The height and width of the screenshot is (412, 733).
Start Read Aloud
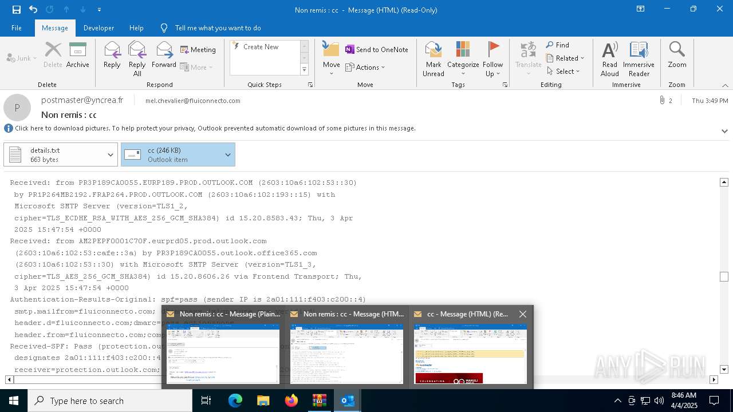[x=610, y=59]
